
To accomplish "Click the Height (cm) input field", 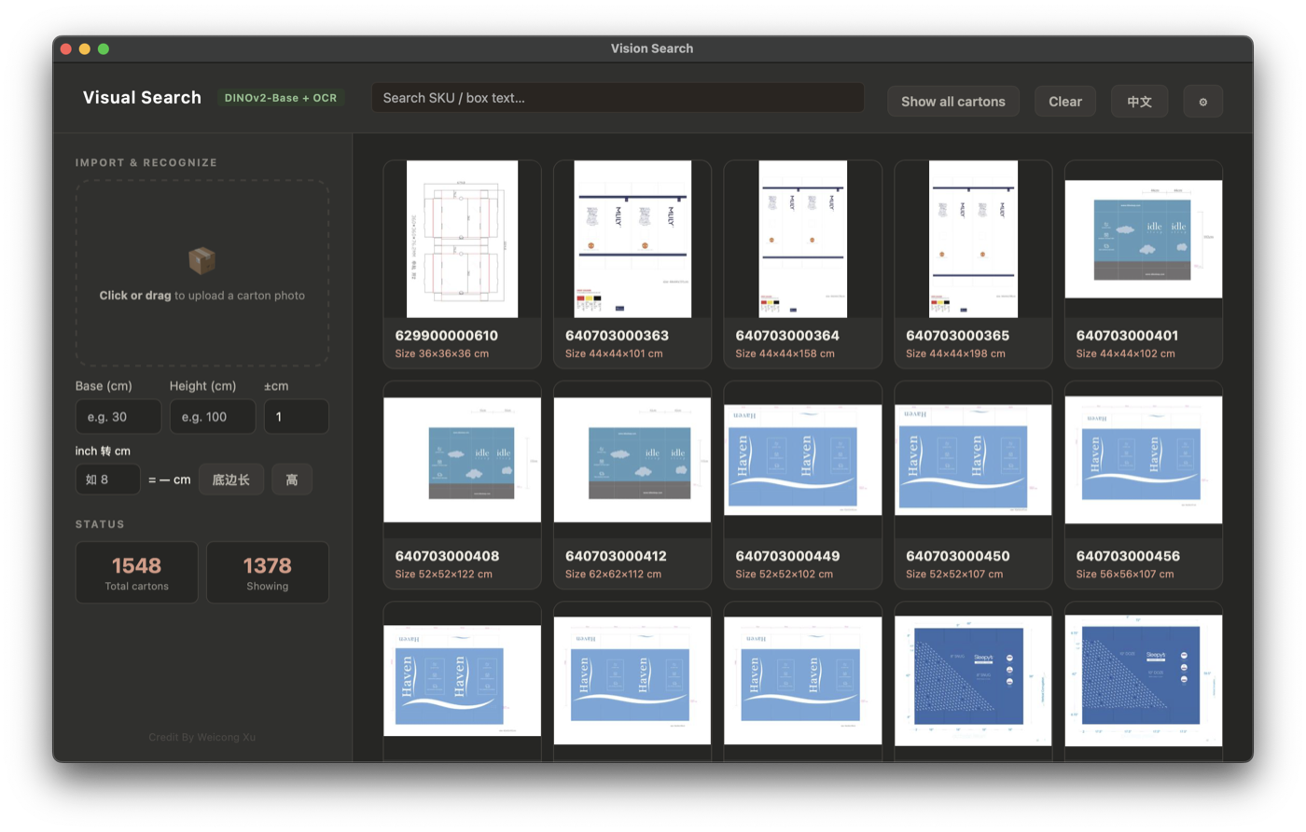I will click(212, 417).
